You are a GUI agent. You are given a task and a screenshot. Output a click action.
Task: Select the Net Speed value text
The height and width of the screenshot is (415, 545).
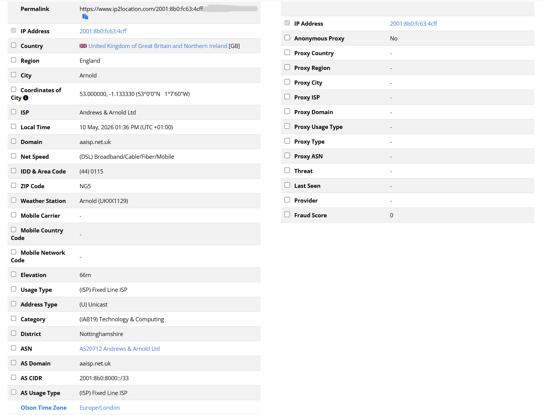click(127, 157)
